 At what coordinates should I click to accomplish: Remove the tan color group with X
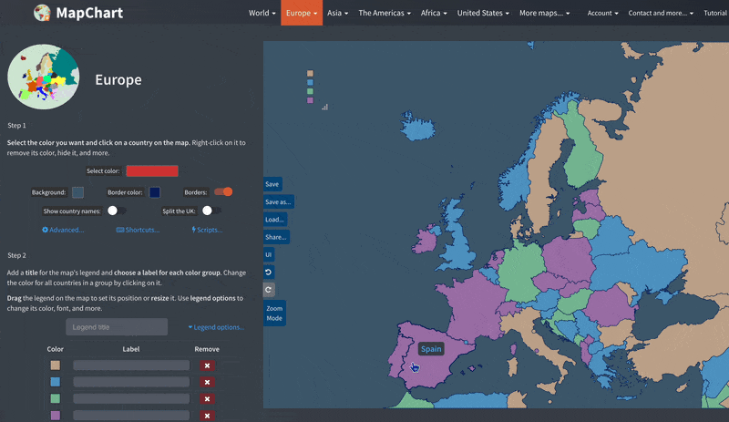[208, 365]
